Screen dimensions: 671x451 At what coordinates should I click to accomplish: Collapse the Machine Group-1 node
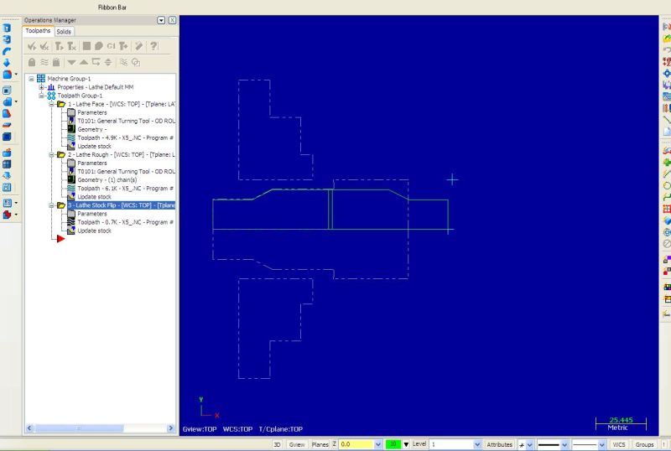click(31, 79)
